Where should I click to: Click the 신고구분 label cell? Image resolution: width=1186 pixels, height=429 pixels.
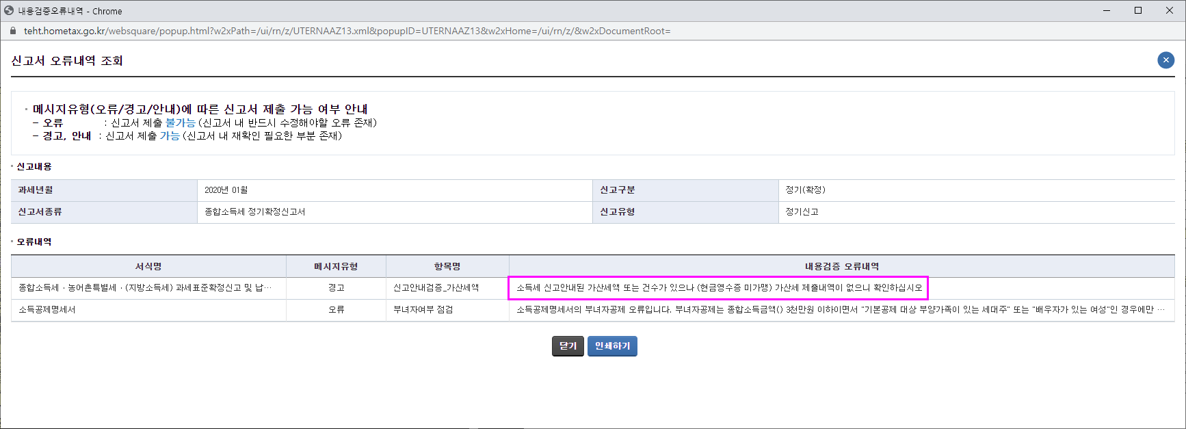point(685,190)
